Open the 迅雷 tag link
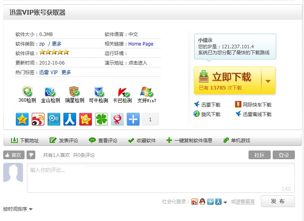The height and width of the screenshot is (221, 304). [x=44, y=72]
